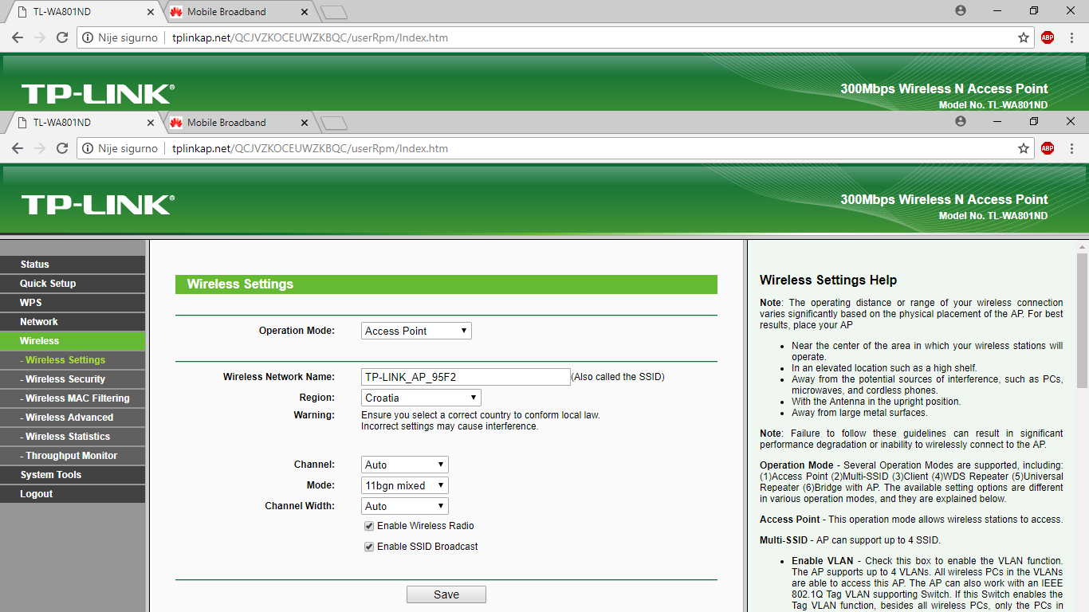This screenshot has height=612, width=1089.
Task: Click the URL in the lower address bar
Action: 310,148
